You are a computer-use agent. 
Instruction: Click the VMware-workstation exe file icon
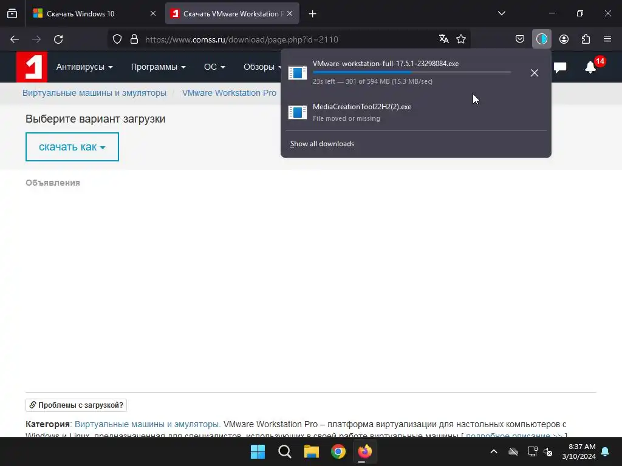click(298, 73)
